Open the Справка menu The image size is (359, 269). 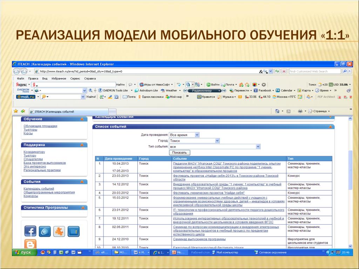90,78
